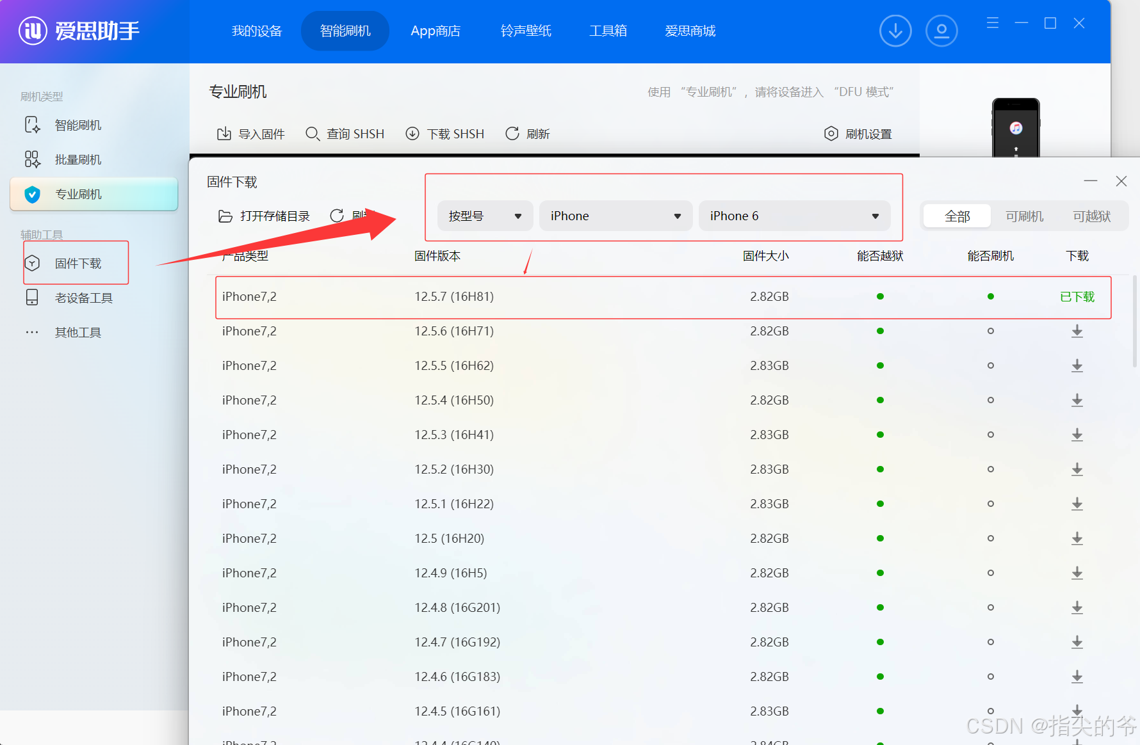Click the 刷新 refresh button in 专业刷机

coord(528,134)
